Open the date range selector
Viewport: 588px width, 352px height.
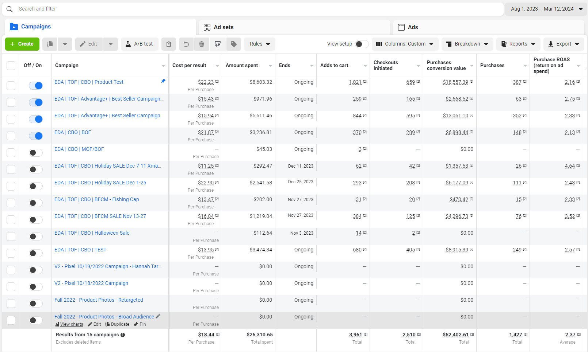click(x=546, y=9)
